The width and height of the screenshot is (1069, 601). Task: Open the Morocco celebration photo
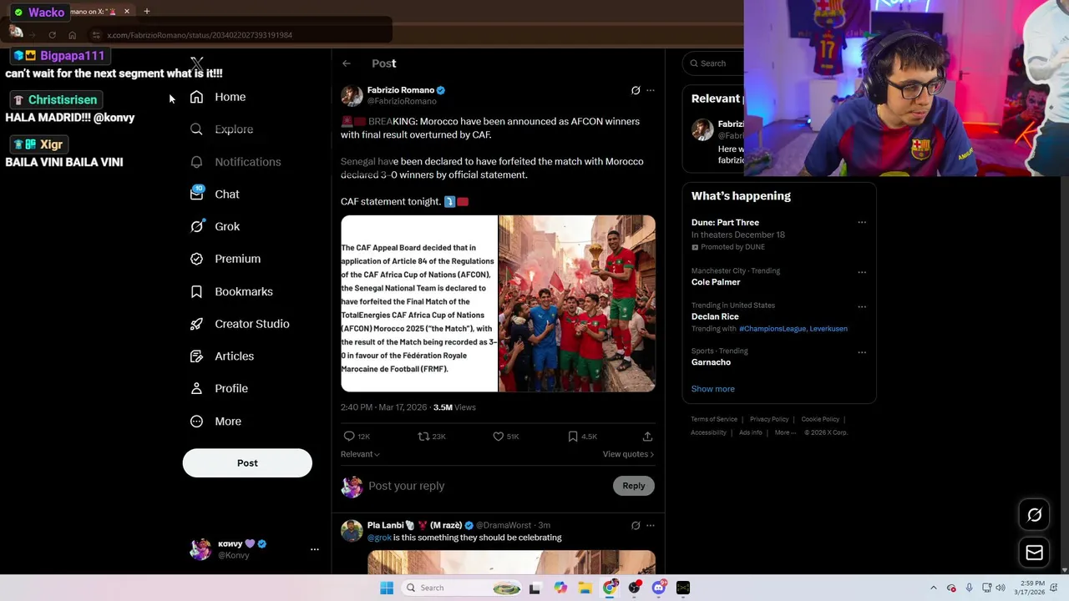point(577,304)
